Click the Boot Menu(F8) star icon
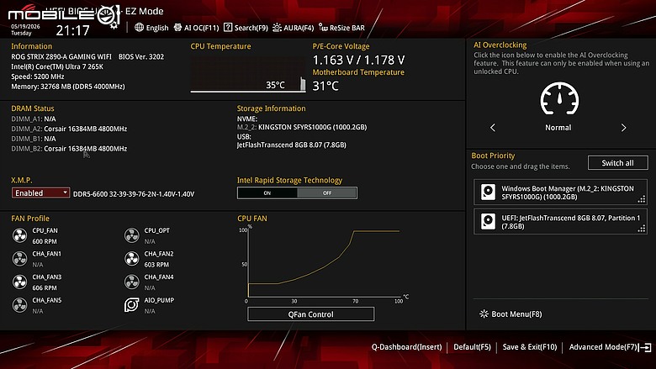This screenshot has height=369, width=656. click(484, 314)
